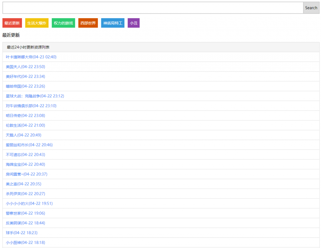The width and height of the screenshot is (321, 248).
Task: Focus the search input field
Action: pyautogui.click(x=153, y=8)
